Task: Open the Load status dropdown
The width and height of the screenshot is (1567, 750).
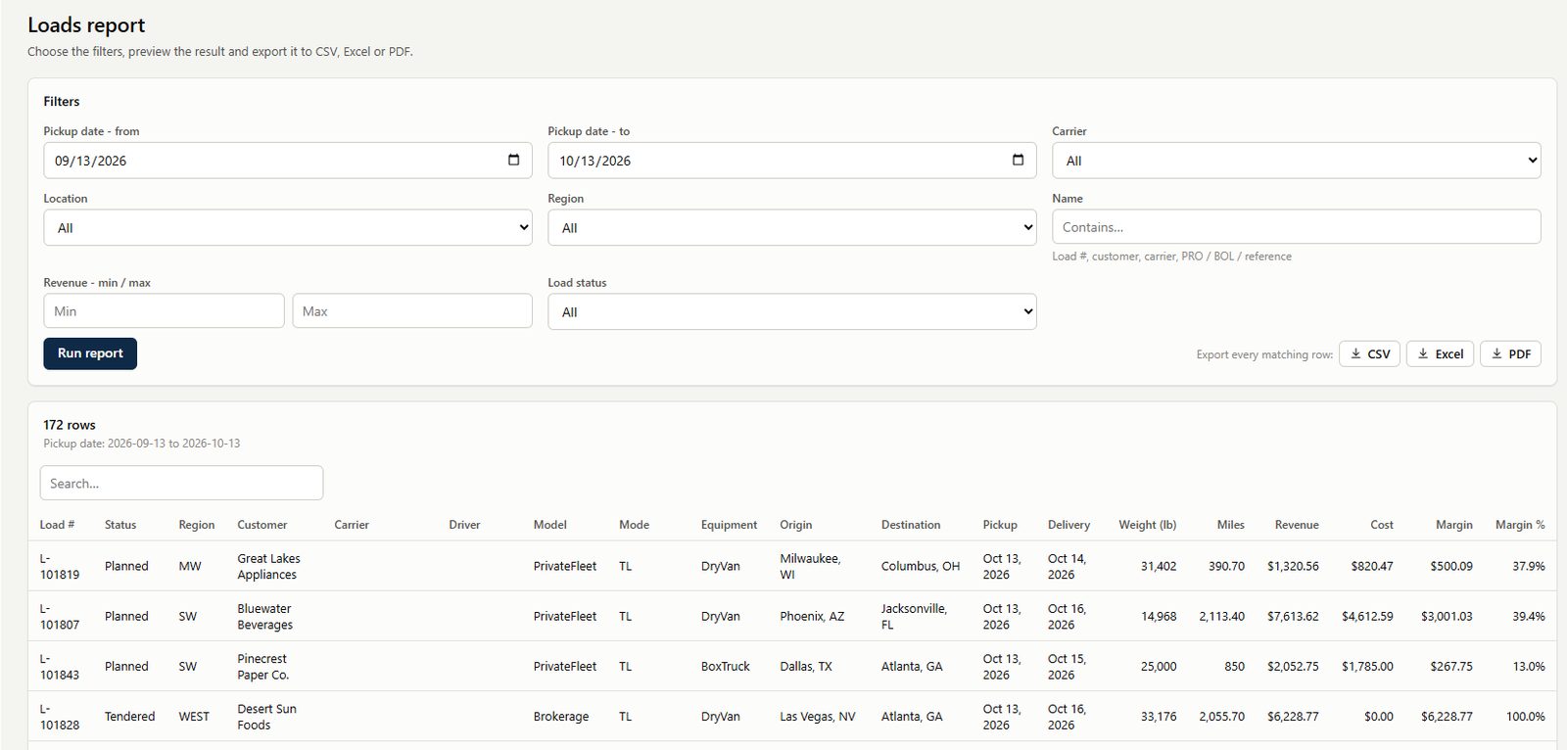Action: (791, 312)
